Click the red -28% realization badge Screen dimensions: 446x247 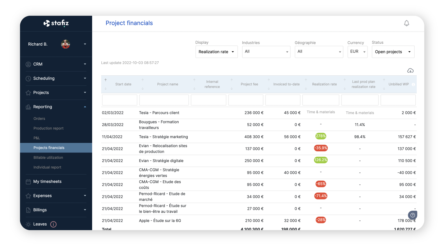pos(321,220)
